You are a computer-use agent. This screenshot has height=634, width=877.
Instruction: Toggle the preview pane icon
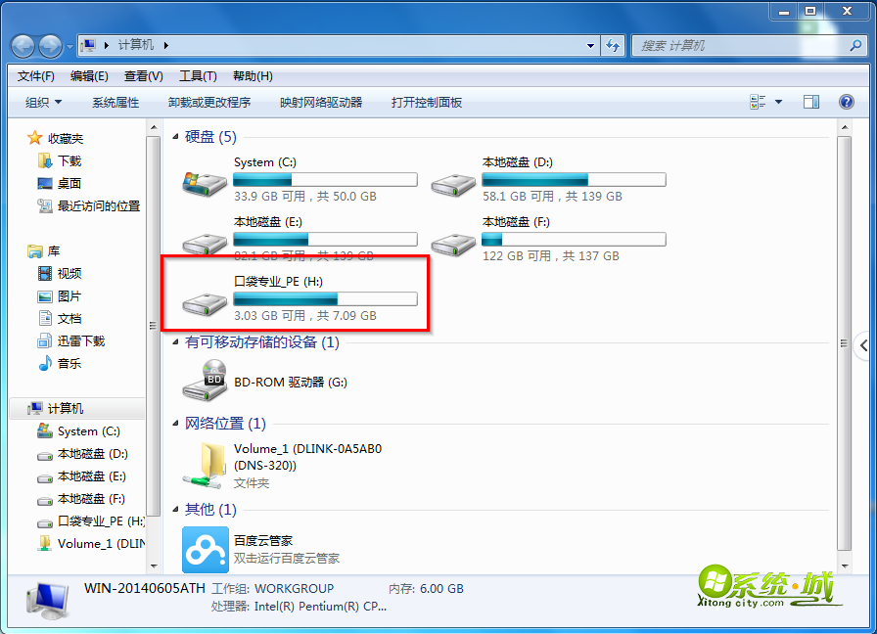[811, 102]
